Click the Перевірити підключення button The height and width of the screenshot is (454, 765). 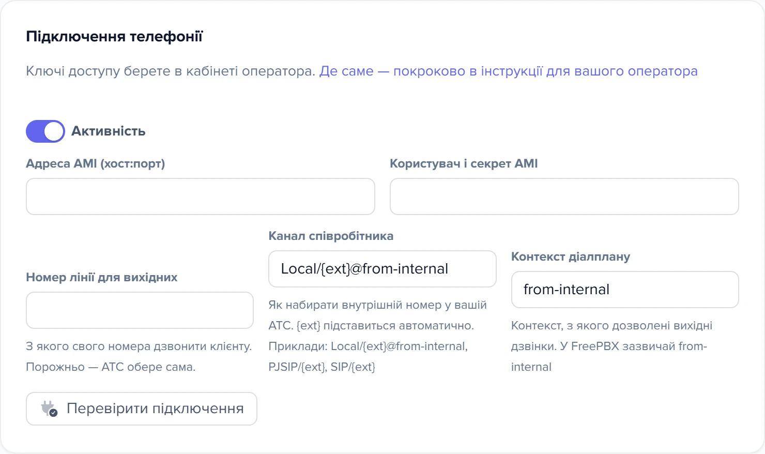click(142, 408)
